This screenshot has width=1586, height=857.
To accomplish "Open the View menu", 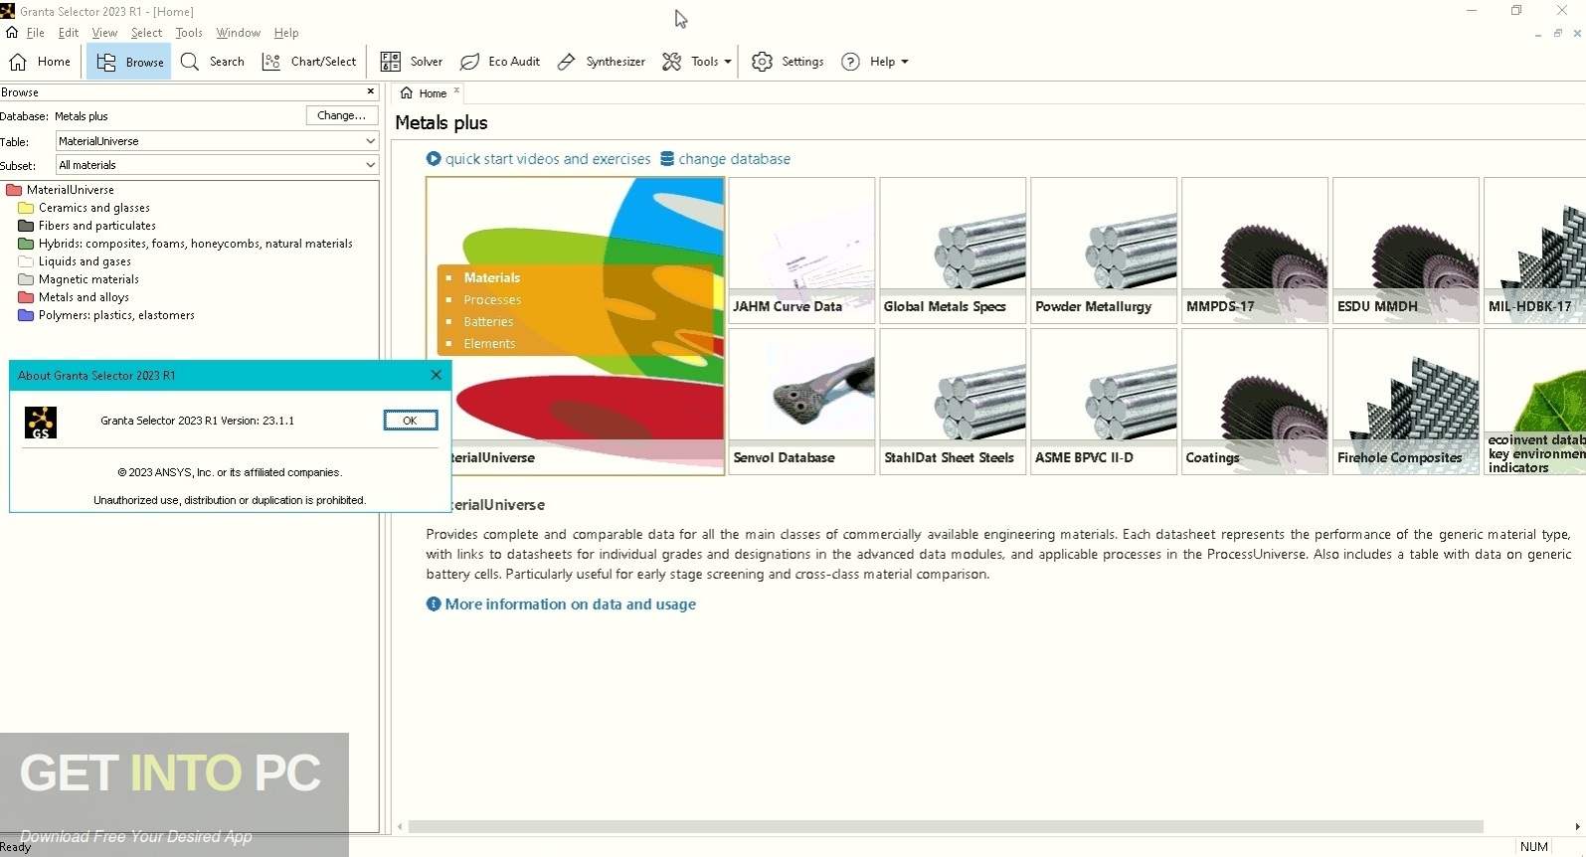I will click(x=104, y=33).
